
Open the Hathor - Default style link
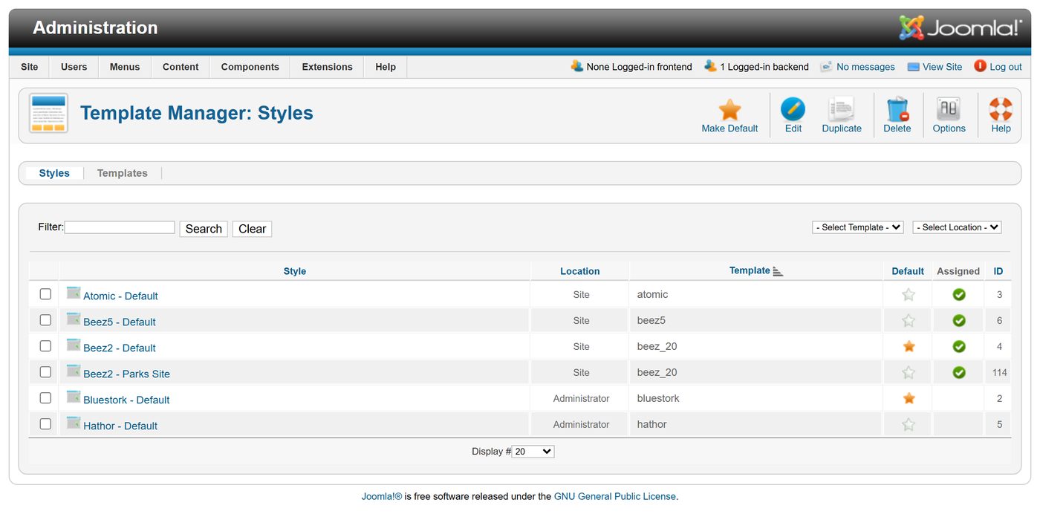(120, 426)
